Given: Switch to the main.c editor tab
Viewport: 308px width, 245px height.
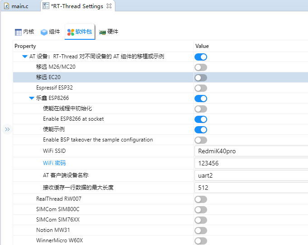Looking at the screenshot, I should point(19,6).
